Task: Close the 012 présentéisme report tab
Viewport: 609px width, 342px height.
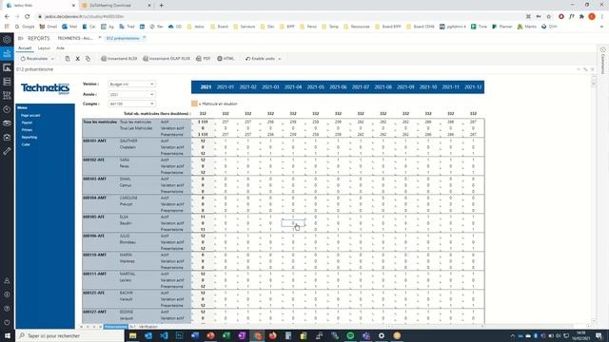Action: (144, 38)
